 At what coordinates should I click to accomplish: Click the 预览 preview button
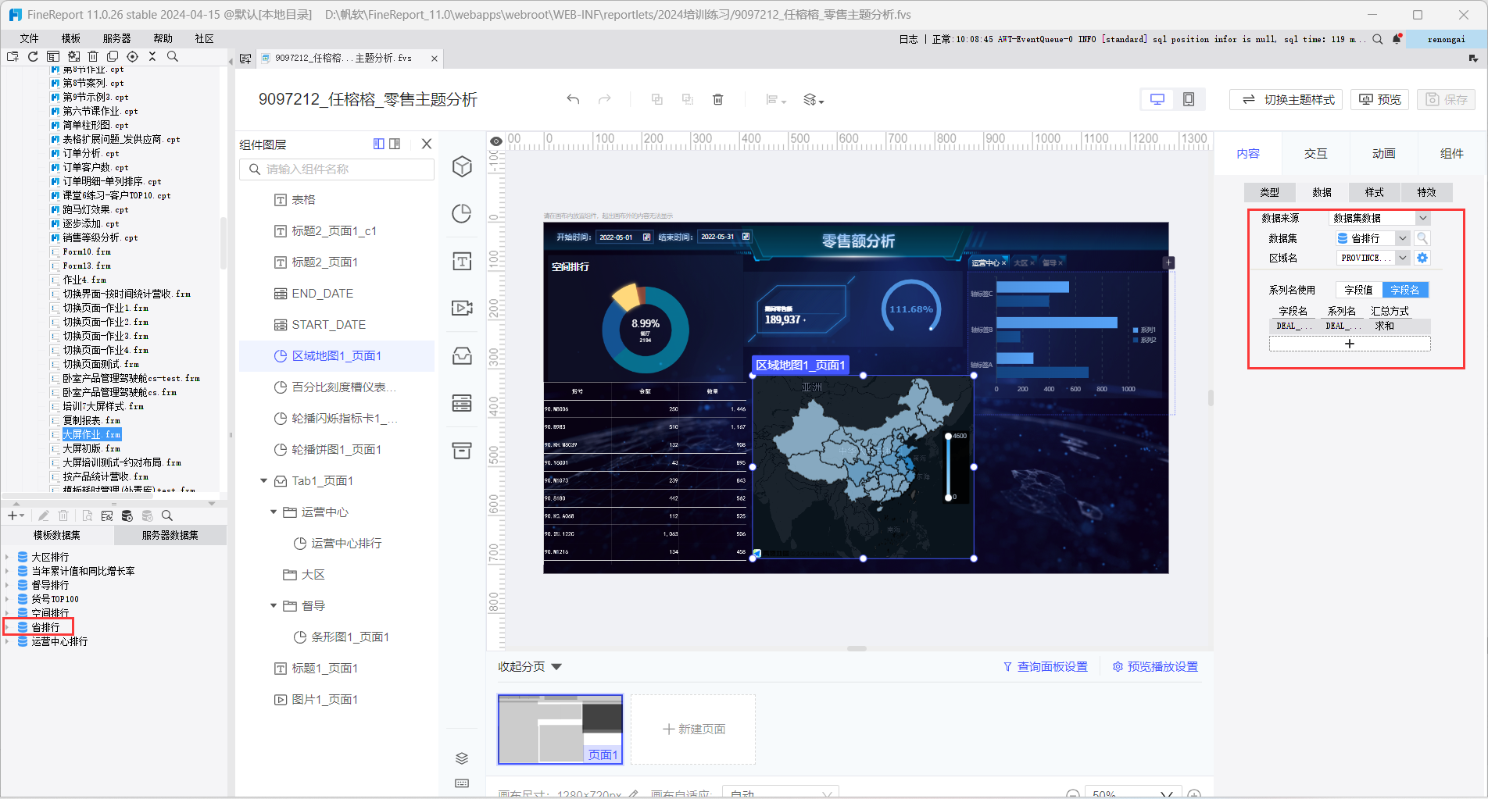(1379, 99)
